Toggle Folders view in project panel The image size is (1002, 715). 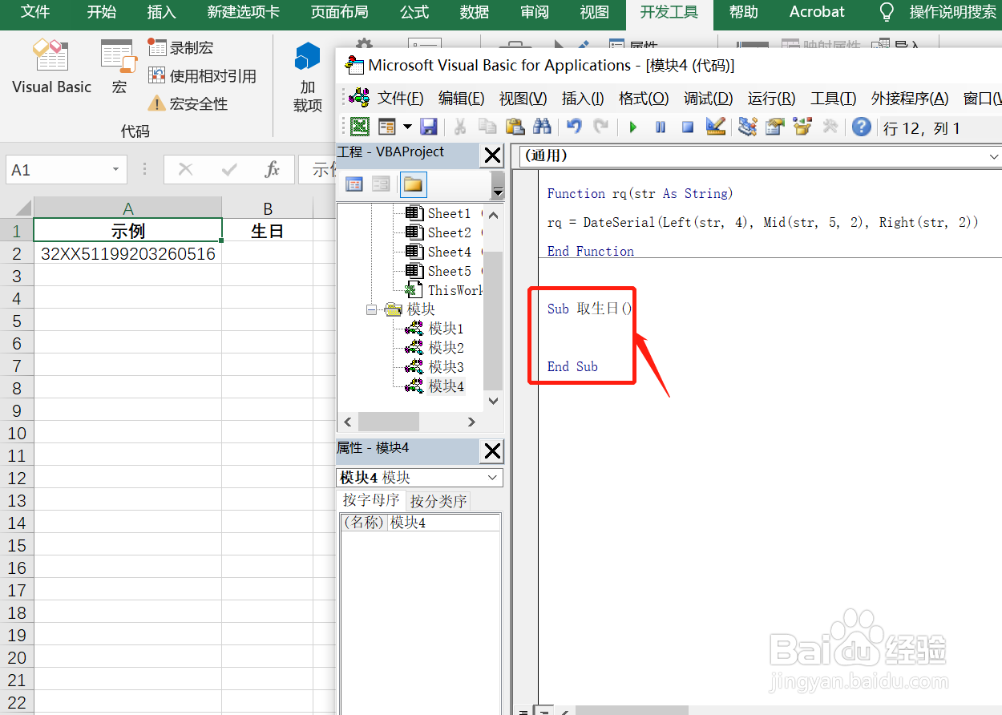(x=413, y=184)
